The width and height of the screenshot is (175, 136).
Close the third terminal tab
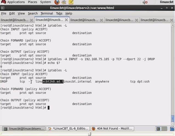point(101,20)
